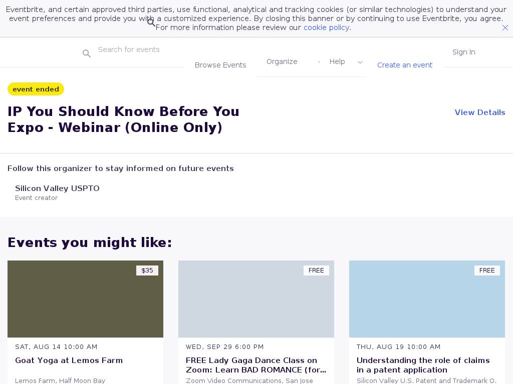The image size is (513, 384).
Task: Open the cookie policy link
Action: pos(326,27)
